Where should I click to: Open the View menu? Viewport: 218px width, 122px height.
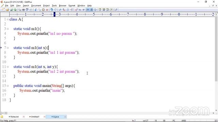coord(18,6)
